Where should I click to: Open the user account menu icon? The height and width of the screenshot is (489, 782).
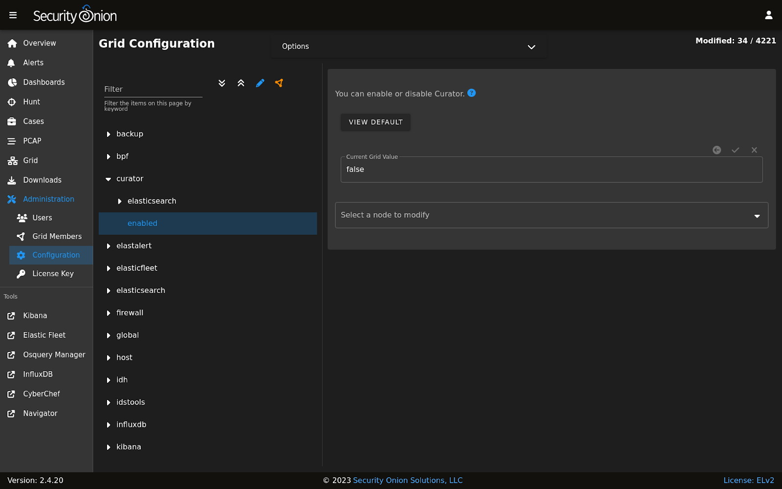pos(768,15)
